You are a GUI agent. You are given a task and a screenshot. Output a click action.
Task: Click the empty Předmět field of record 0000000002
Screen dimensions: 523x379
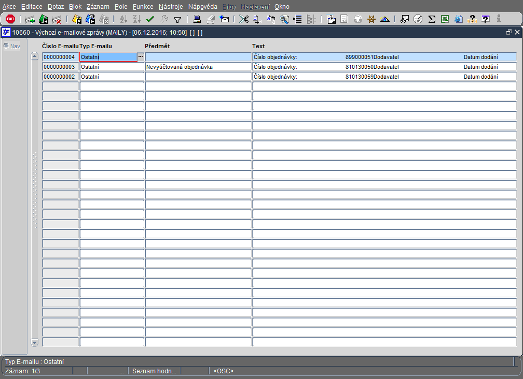(x=198, y=77)
